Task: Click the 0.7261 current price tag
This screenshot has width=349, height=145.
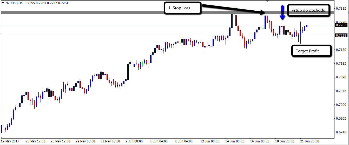Action: click(x=341, y=25)
